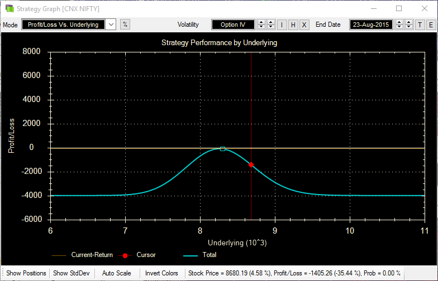Close the Strategy Graph window

pyautogui.click(x=425, y=9)
